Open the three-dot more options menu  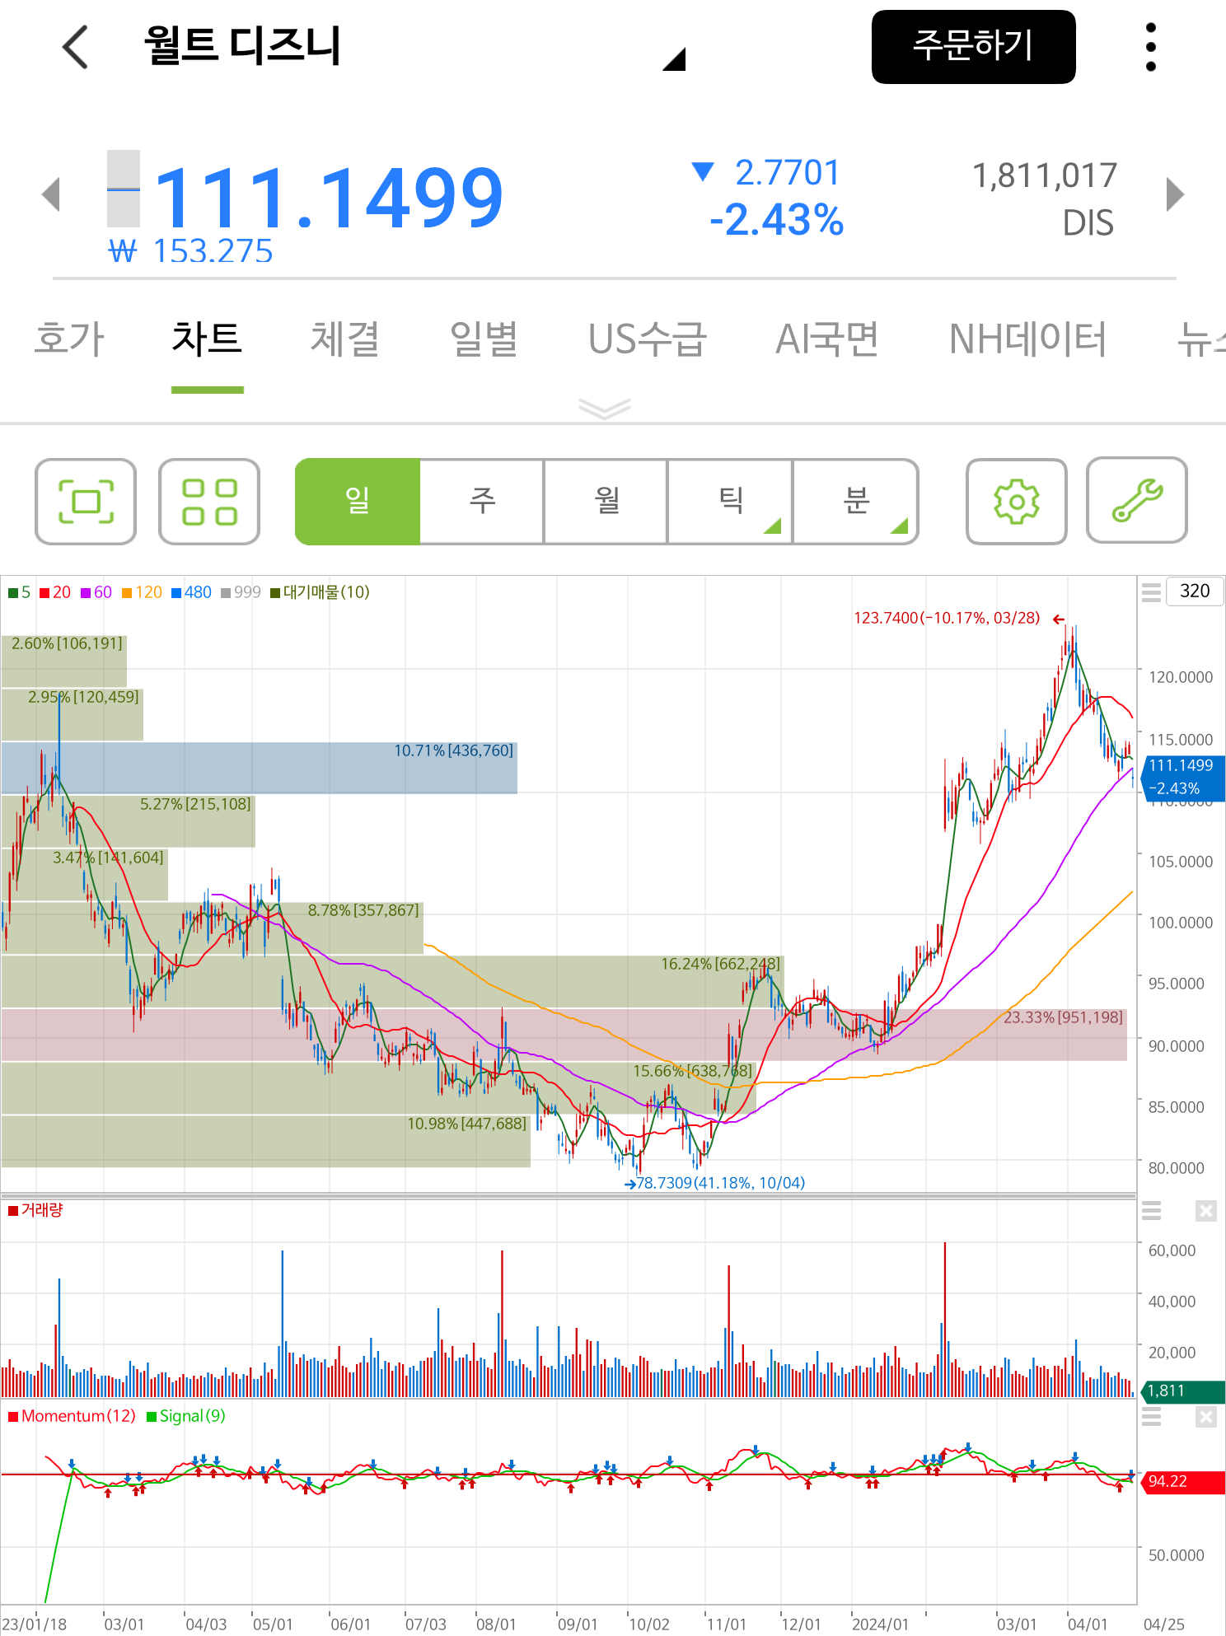(1151, 47)
